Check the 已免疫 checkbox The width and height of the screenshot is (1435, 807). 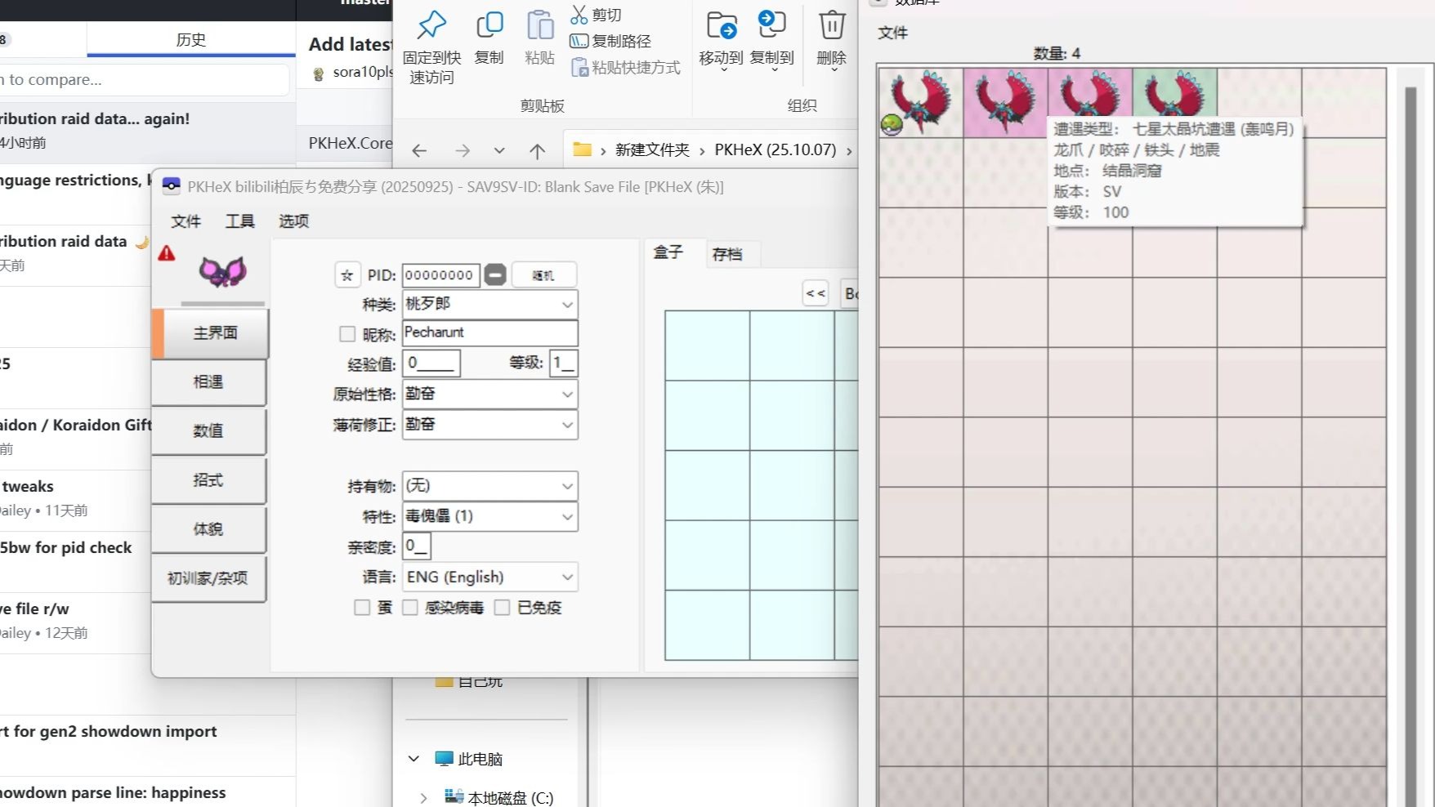[x=502, y=607]
